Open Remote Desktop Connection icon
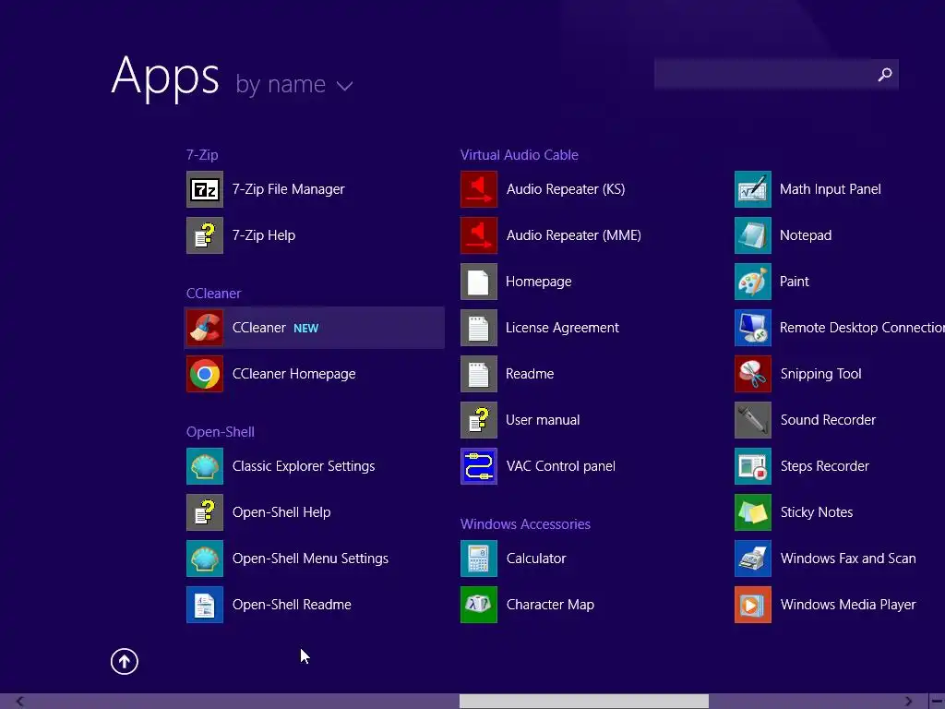Screen dimensions: 945x709 (753, 328)
